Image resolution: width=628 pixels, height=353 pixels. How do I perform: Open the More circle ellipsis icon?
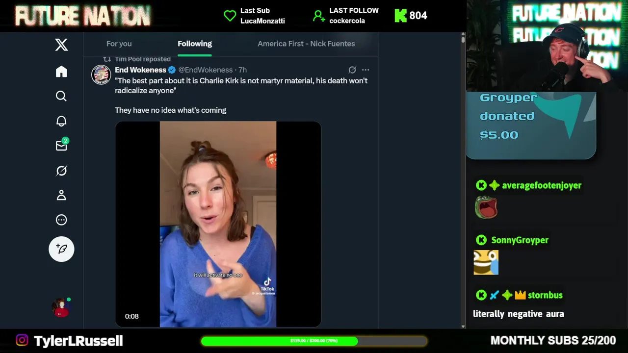pos(61,220)
